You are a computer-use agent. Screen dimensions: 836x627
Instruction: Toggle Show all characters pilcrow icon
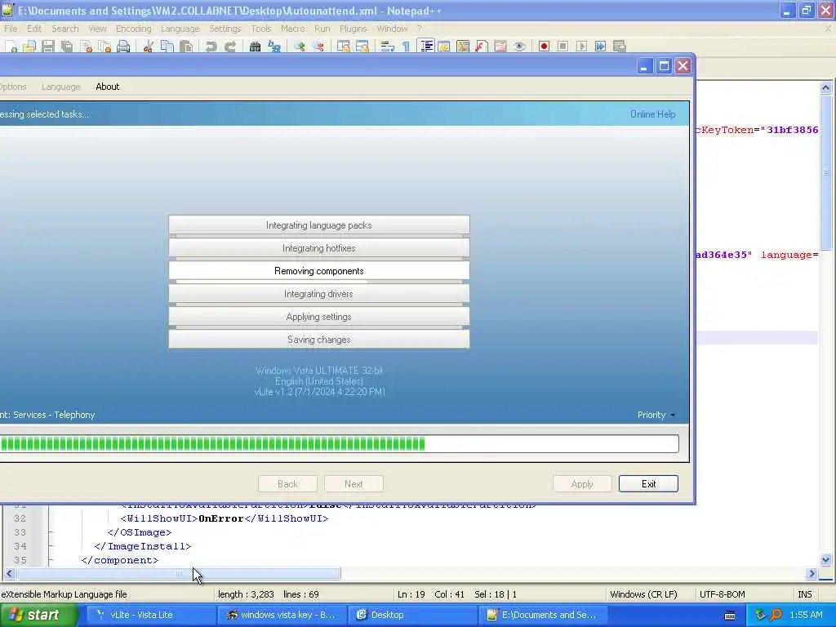407,47
